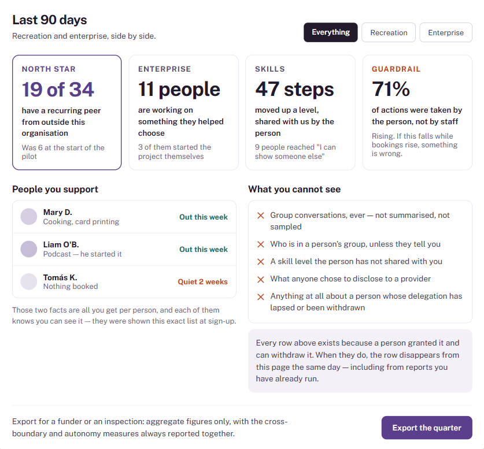Switch to the Everything filter

pos(331,32)
